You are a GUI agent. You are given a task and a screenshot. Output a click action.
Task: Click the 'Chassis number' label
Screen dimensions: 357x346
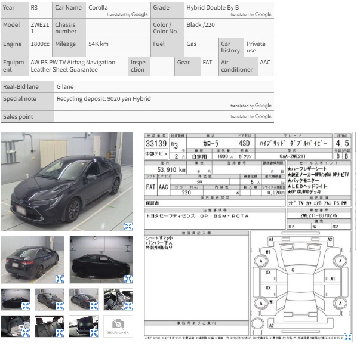coord(66,28)
